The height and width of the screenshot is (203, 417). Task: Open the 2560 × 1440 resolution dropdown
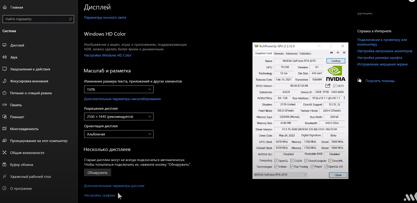(119, 117)
